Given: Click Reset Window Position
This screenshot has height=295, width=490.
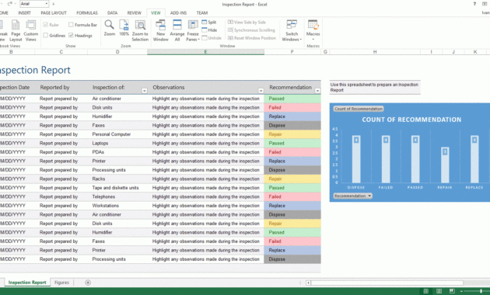Looking at the screenshot, I should click(x=252, y=38).
